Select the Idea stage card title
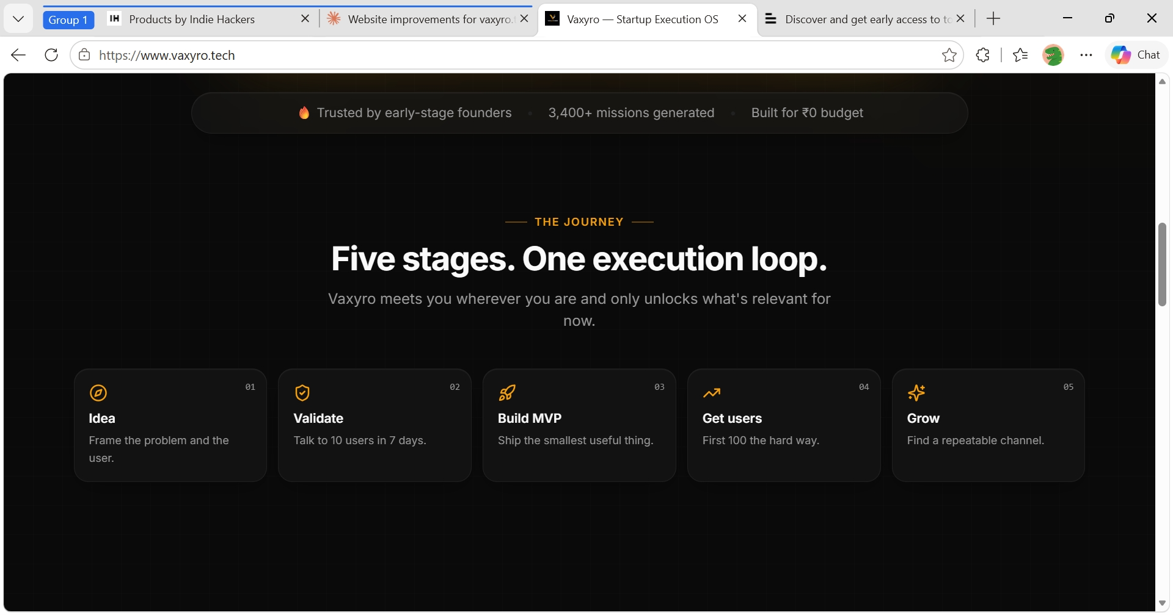This screenshot has height=615, width=1173. point(102,419)
